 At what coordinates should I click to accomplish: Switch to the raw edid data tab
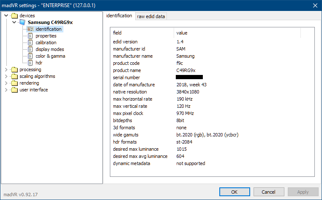151,16
